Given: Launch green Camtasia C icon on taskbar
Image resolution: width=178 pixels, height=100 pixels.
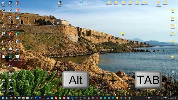Looking at the screenshot, I should pos(60,98).
